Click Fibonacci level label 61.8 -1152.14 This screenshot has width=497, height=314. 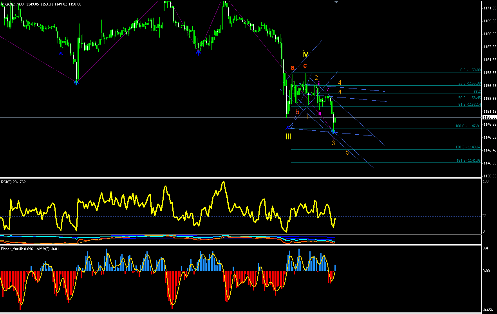[470, 105]
